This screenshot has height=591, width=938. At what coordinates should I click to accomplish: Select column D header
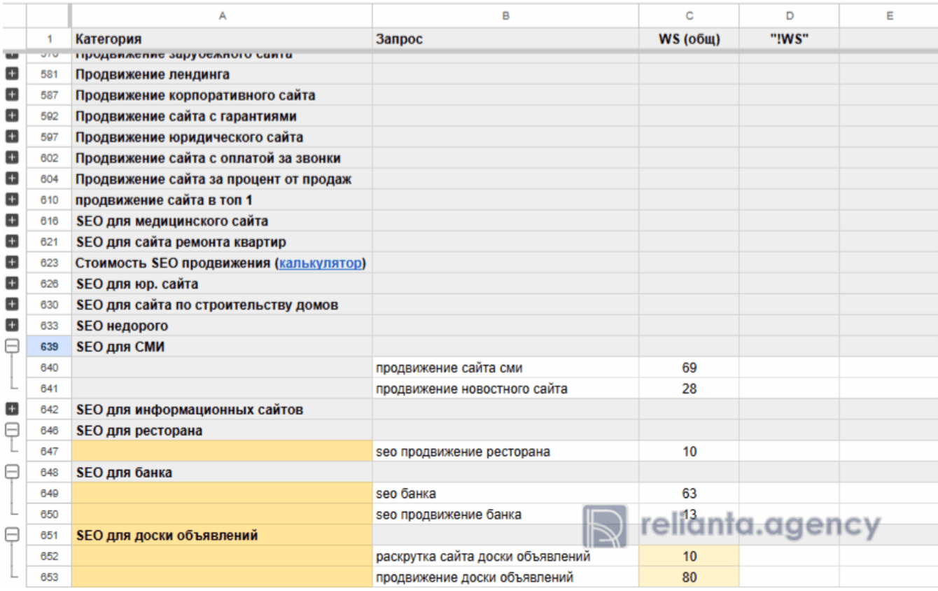tap(789, 15)
